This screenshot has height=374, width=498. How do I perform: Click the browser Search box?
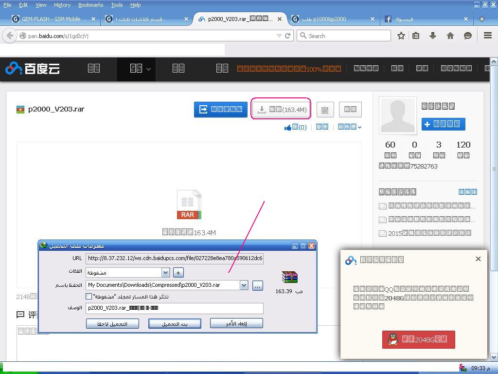click(344, 36)
